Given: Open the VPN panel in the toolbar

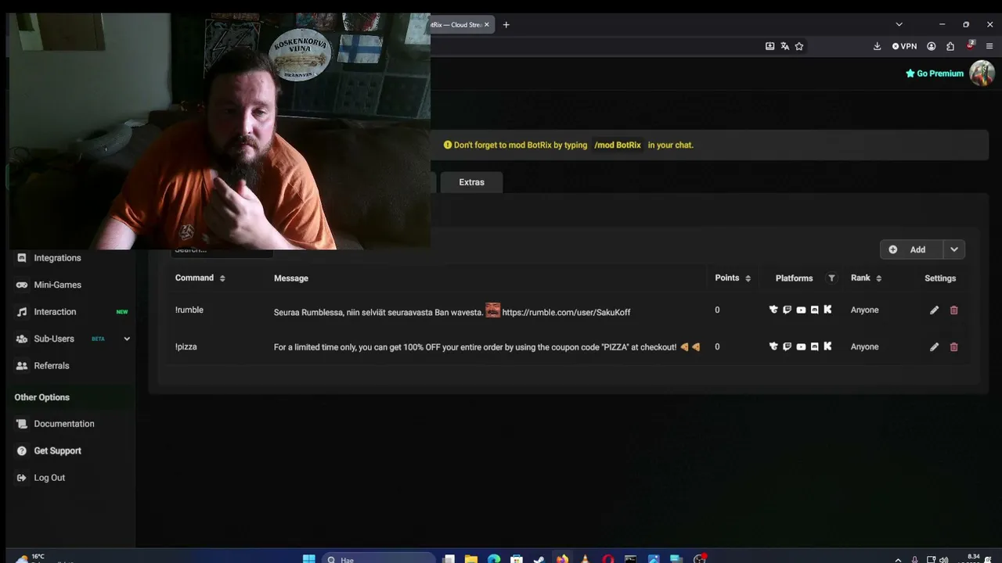Looking at the screenshot, I should click(904, 46).
